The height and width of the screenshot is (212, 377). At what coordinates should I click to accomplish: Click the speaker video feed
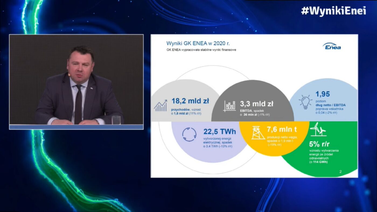tap(76, 82)
